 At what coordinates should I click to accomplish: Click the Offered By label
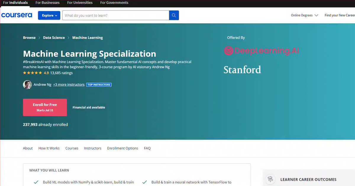[x=236, y=38]
